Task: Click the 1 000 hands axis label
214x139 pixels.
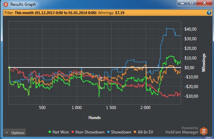Action: [77, 108]
